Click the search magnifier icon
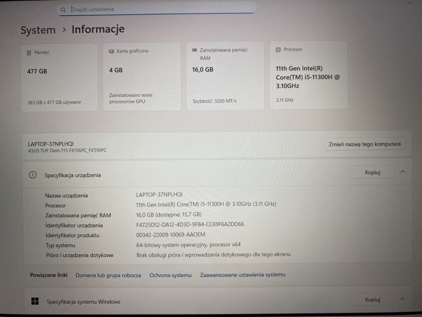422x317 pixels. (63, 10)
